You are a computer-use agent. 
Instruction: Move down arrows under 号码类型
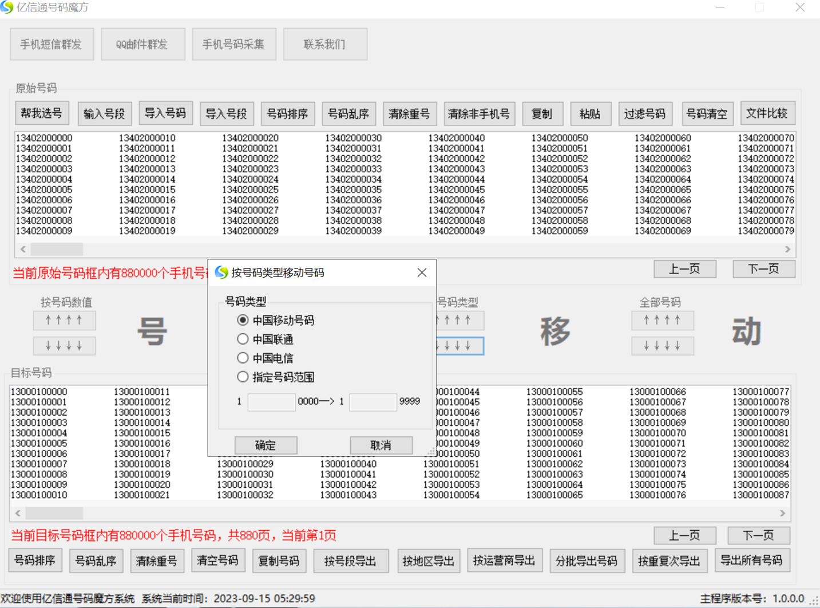coord(459,346)
